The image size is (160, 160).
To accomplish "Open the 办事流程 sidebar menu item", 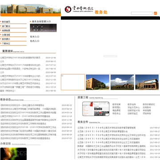I will 6,35.
